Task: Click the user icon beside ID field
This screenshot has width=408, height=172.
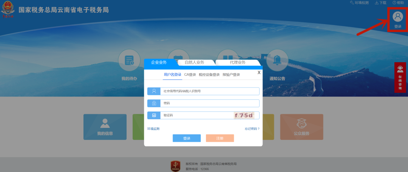Action: tap(154, 91)
